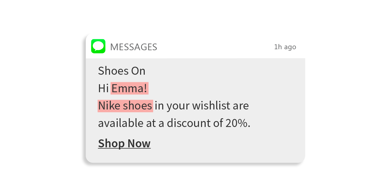Screen dimensions: 391x196
Task: Click the word "at" after available
Action: [x=151, y=123]
